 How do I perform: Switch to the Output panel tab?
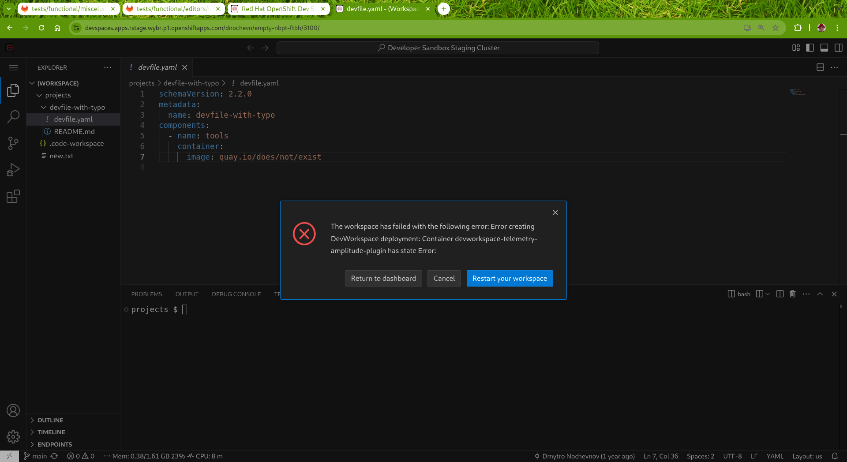pos(187,294)
